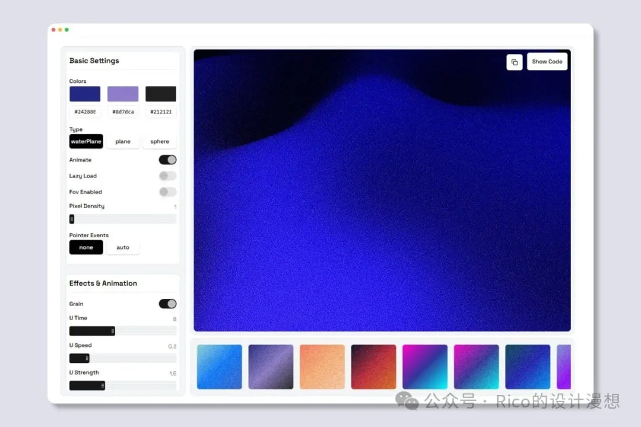This screenshot has width=641, height=427.
Task: Set Pointer Events to none
Action: [x=86, y=247]
